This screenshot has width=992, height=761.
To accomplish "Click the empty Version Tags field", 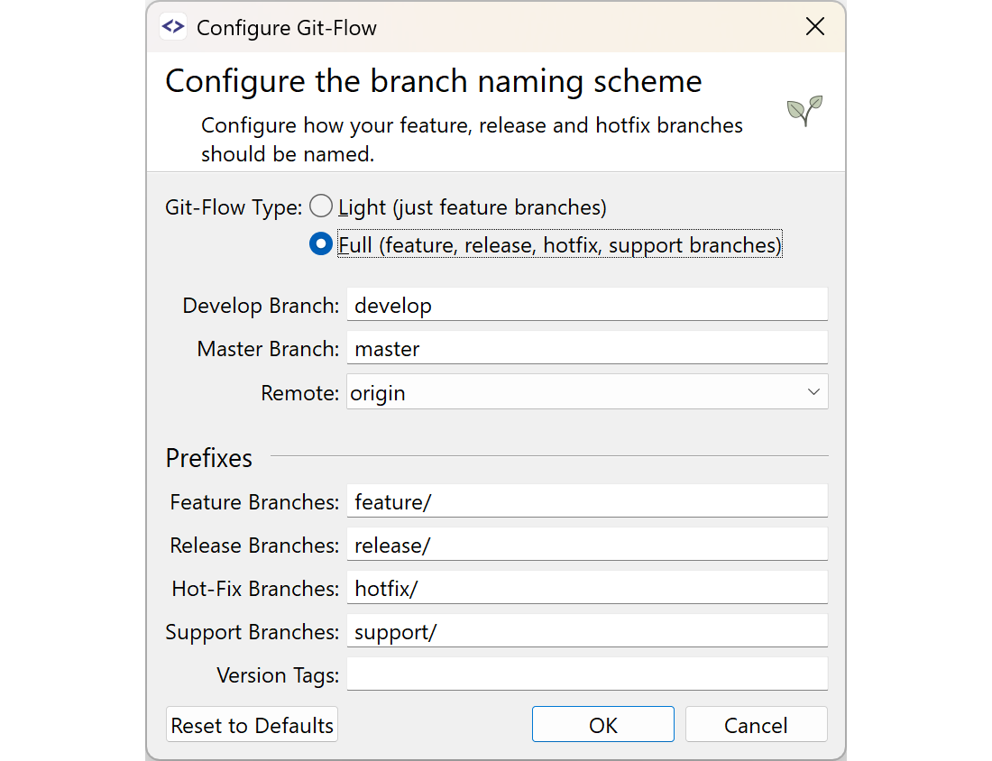I will [586, 674].
